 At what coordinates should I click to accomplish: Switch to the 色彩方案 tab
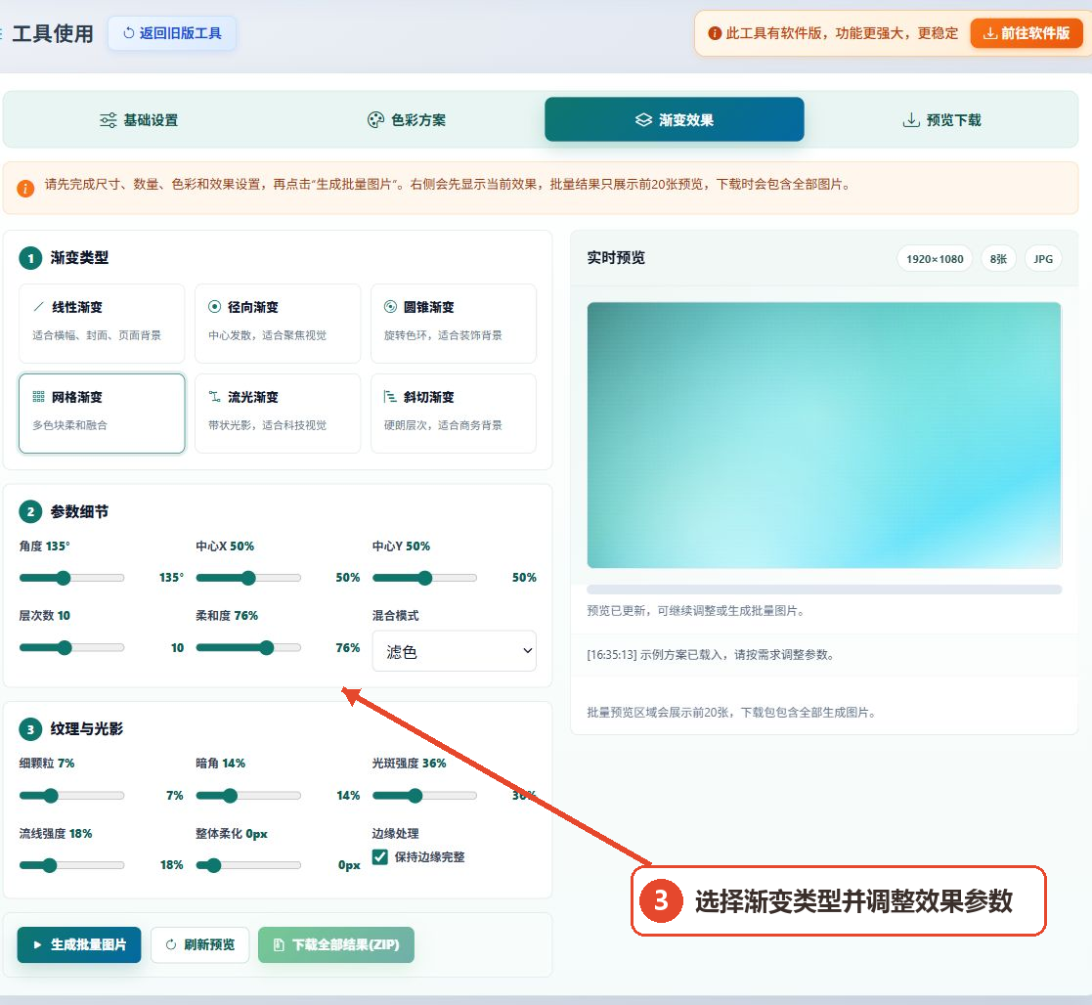coord(406,120)
